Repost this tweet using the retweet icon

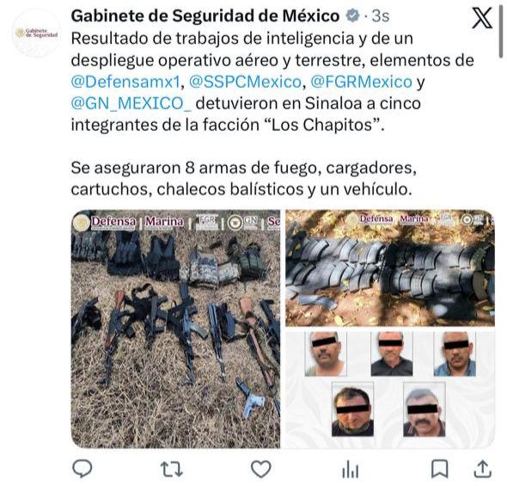pyautogui.click(x=172, y=470)
